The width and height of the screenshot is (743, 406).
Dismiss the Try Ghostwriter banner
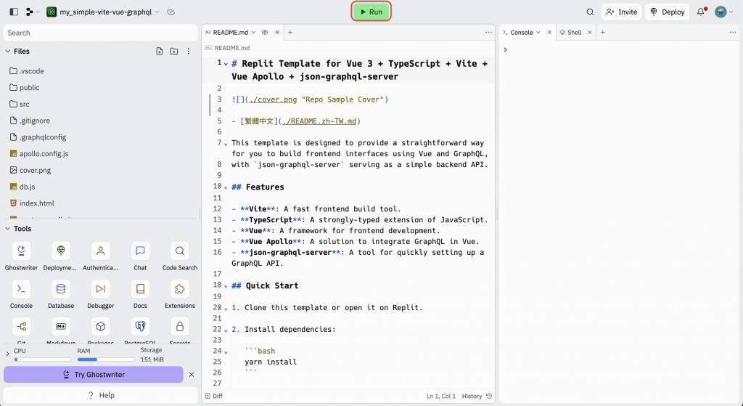click(x=192, y=375)
